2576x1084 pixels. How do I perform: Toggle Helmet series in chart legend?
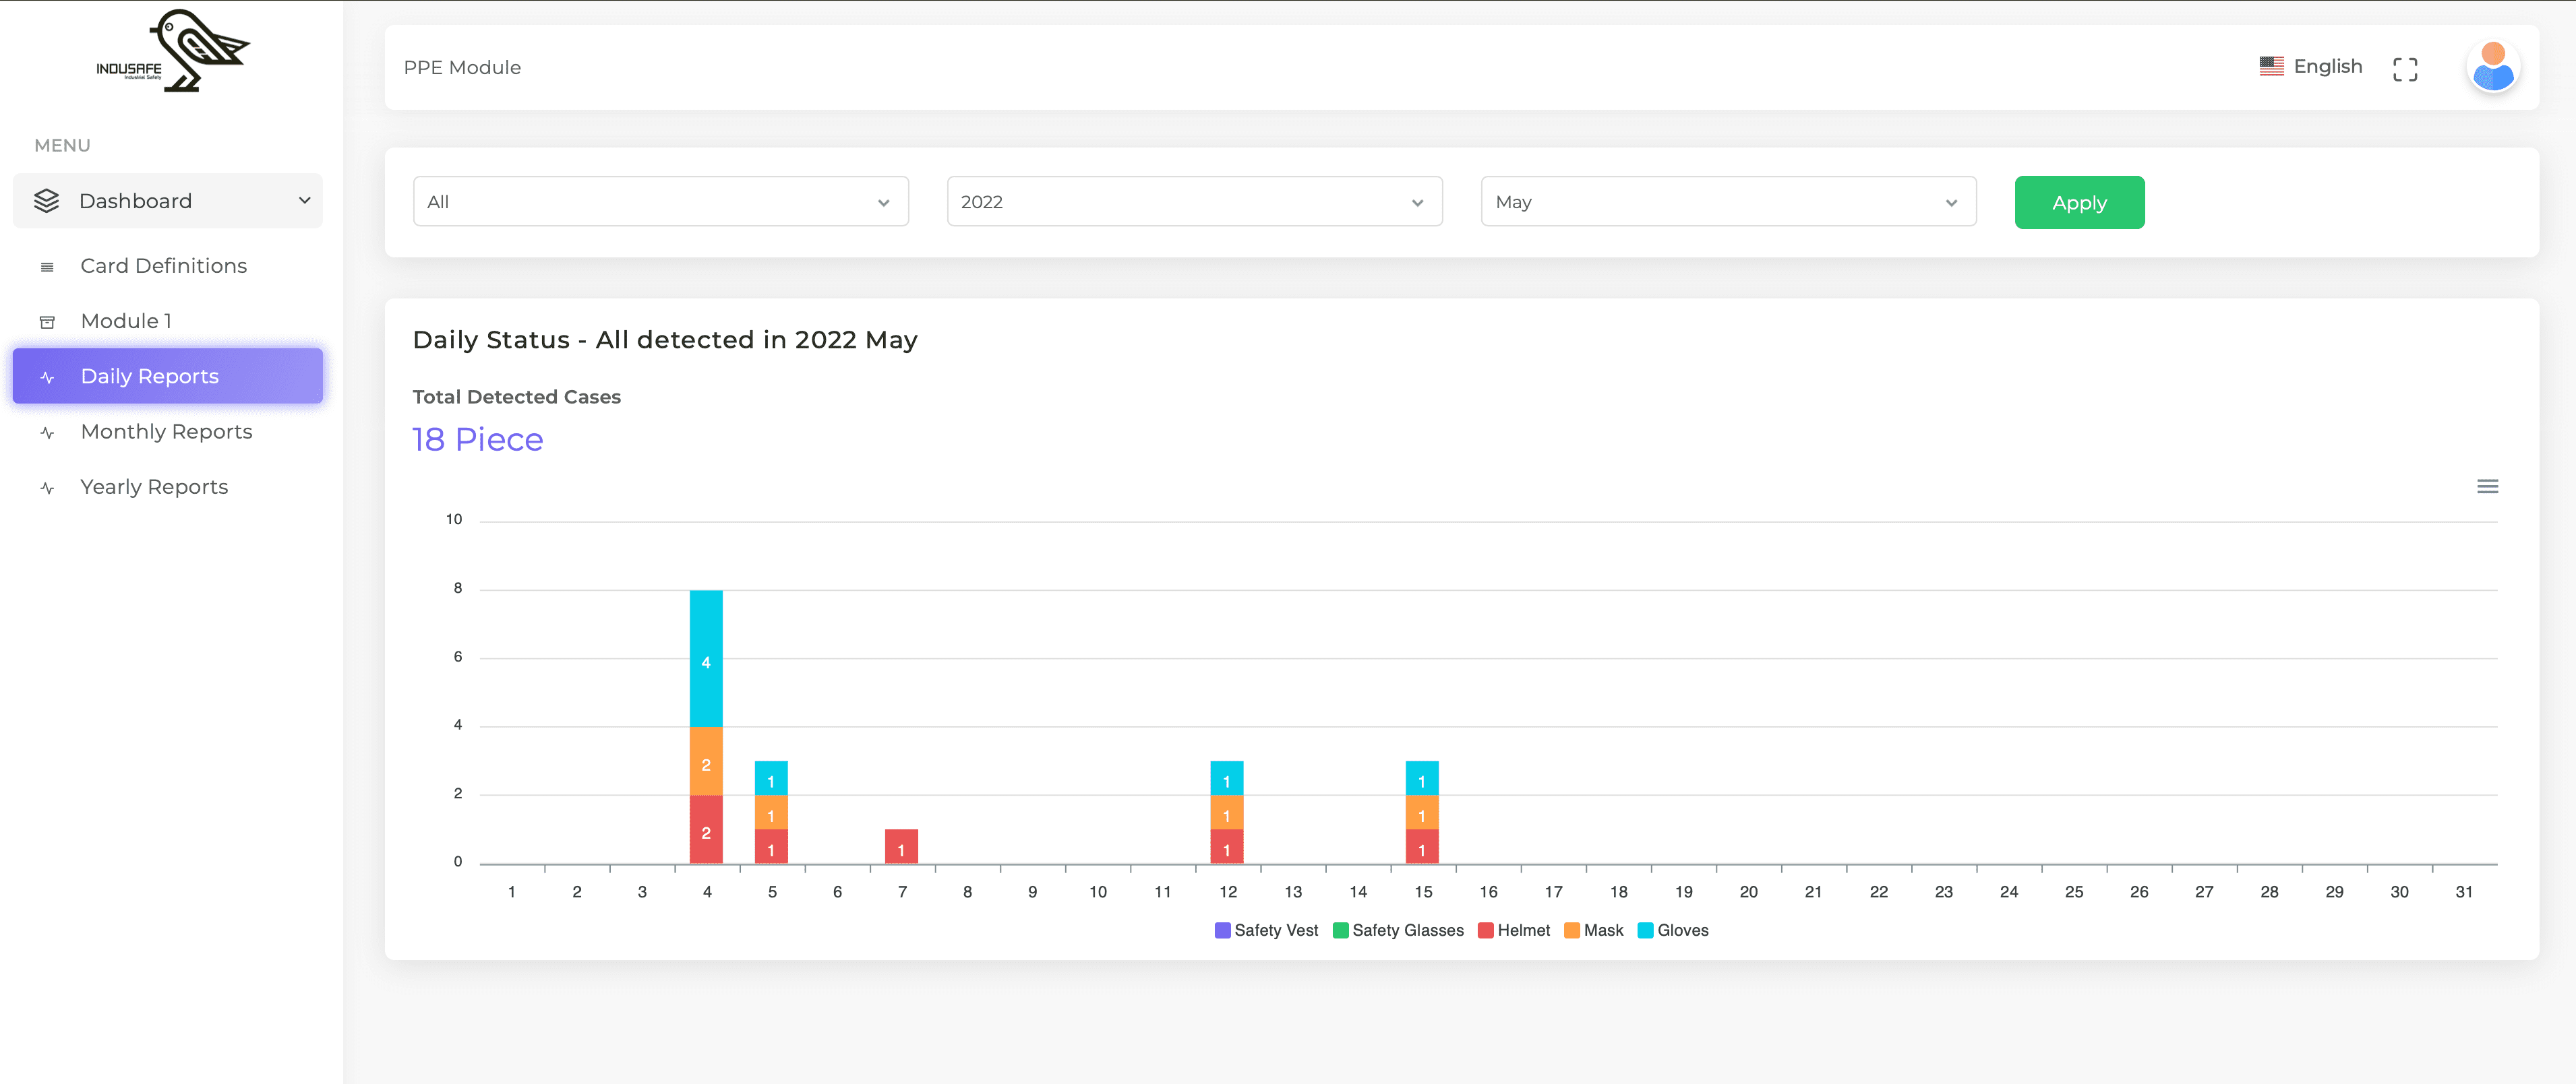point(1523,930)
